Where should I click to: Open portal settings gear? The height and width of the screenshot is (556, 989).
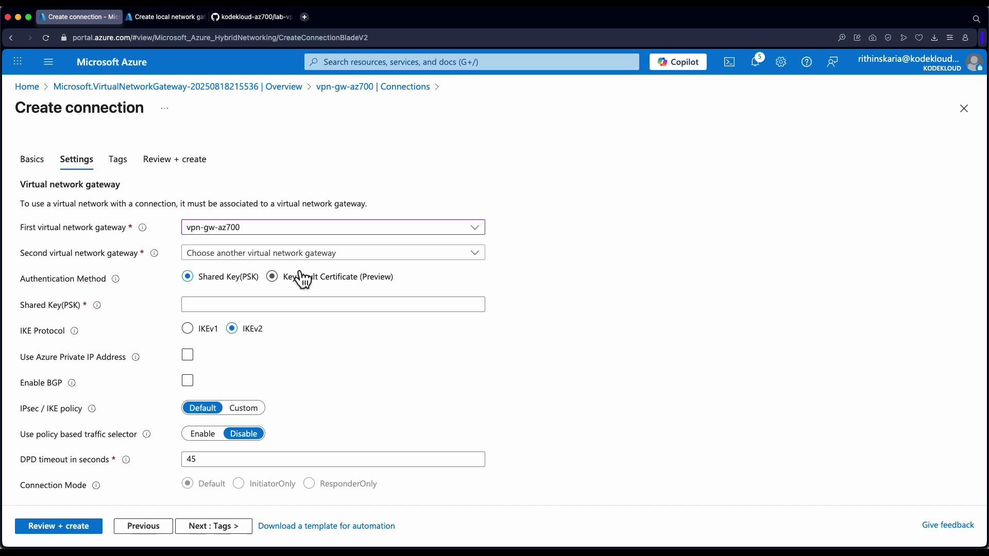(781, 62)
